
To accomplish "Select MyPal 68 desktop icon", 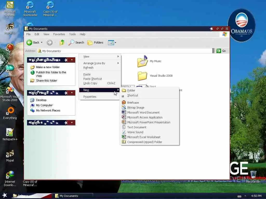I will pos(10,29).
